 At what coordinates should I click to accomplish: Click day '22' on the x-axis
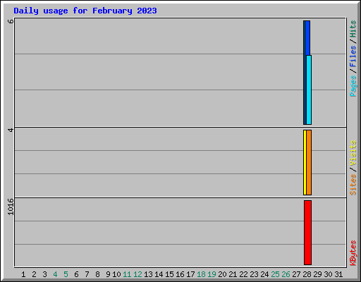243,274
